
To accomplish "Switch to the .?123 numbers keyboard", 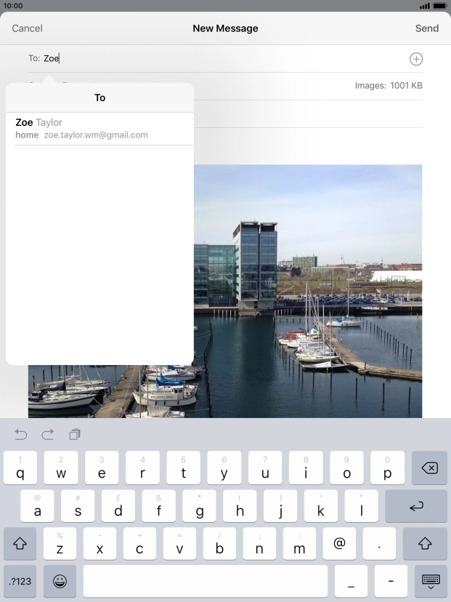I will click(x=20, y=581).
